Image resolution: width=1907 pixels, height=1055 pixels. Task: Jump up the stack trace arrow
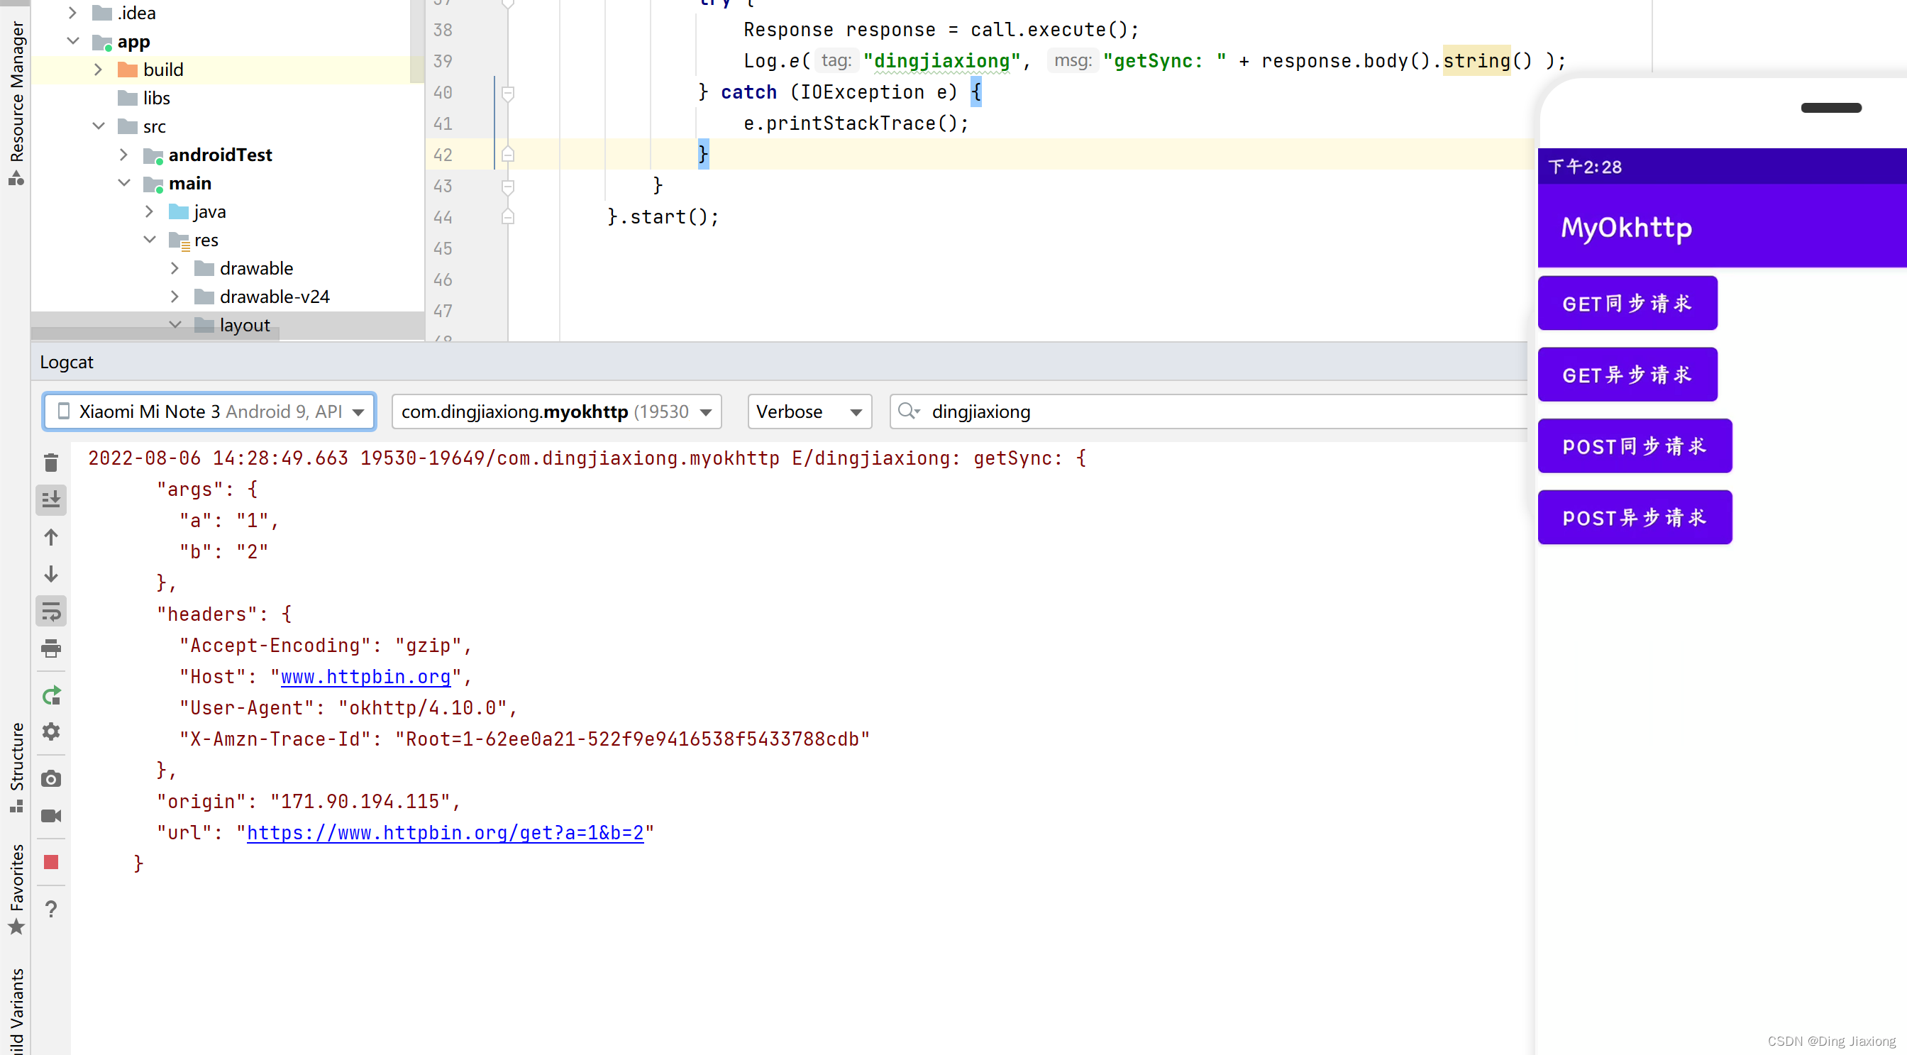click(x=51, y=537)
